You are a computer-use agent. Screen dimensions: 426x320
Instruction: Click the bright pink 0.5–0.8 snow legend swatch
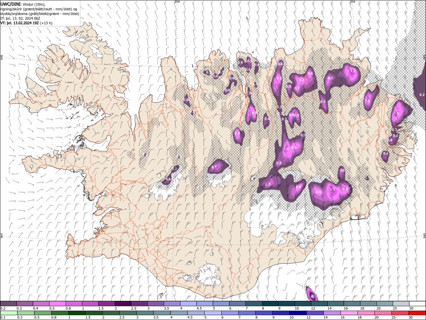[x=57, y=304]
